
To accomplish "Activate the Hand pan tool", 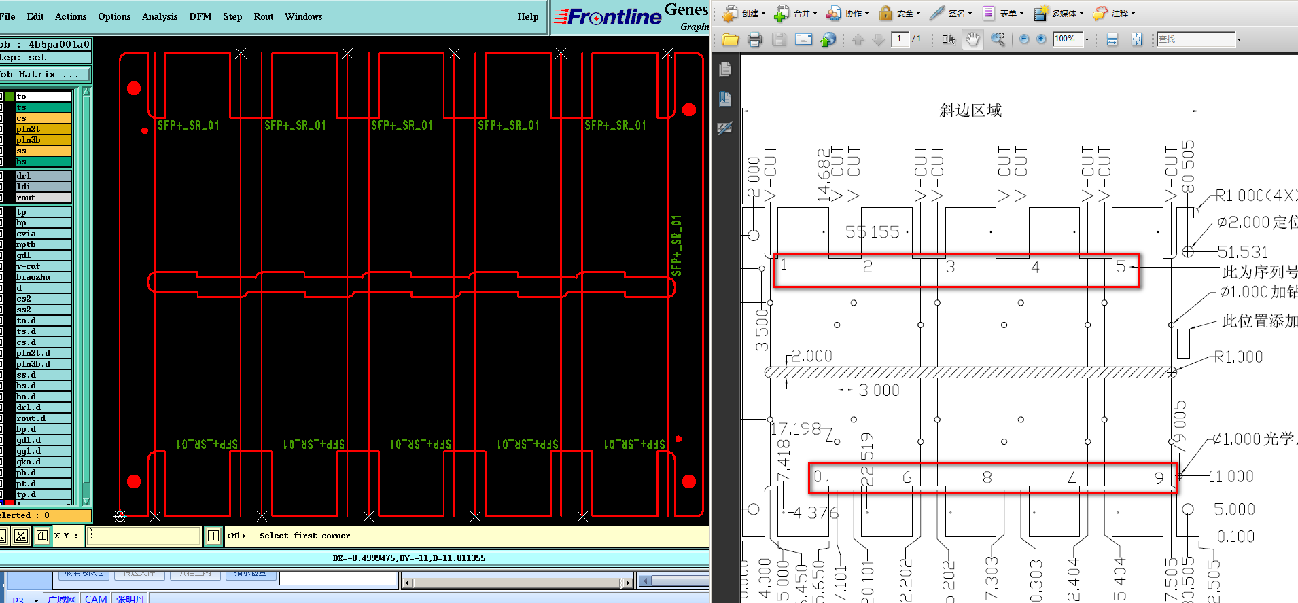I will click(x=972, y=39).
